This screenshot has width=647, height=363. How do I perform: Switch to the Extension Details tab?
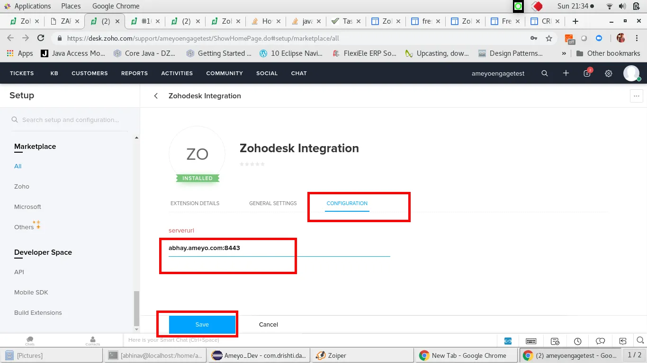click(x=195, y=203)
